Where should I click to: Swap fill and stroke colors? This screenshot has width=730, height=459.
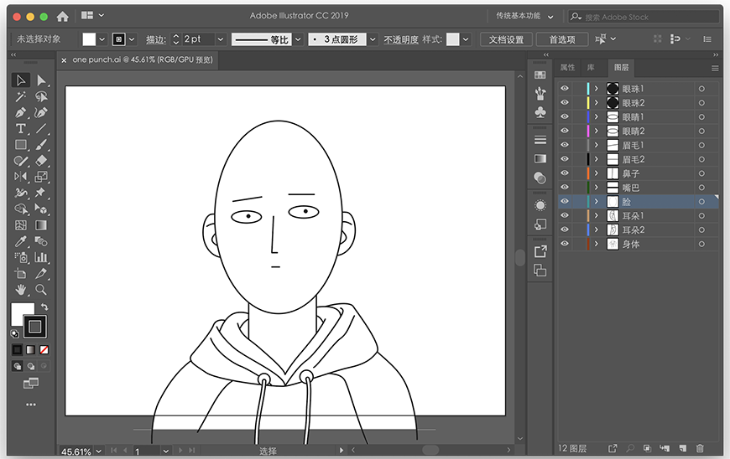(44, 307)
